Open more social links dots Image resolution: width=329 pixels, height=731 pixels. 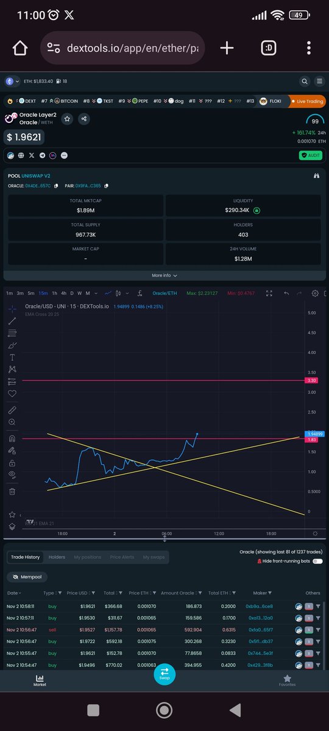click(x=65, y=155)
